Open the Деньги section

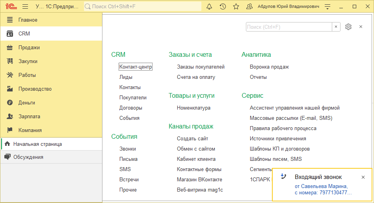(51, 102)
